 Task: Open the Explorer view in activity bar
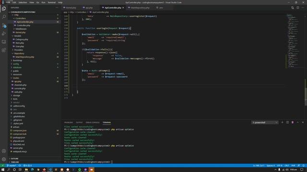point(4,9)
